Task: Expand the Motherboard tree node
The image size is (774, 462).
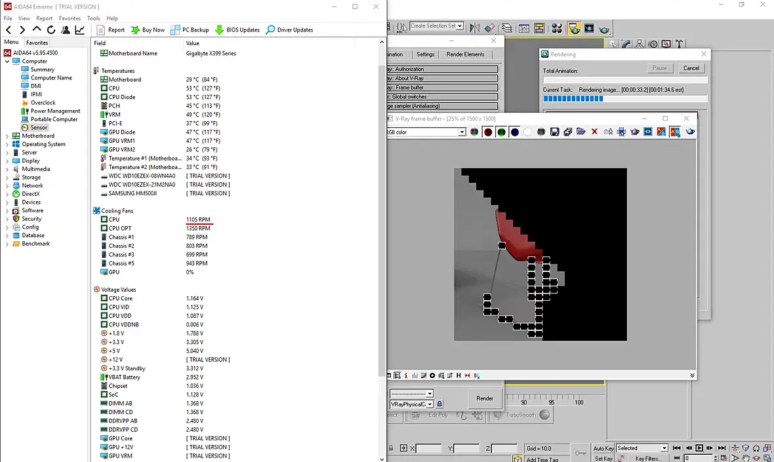Action: pos(7,136)
